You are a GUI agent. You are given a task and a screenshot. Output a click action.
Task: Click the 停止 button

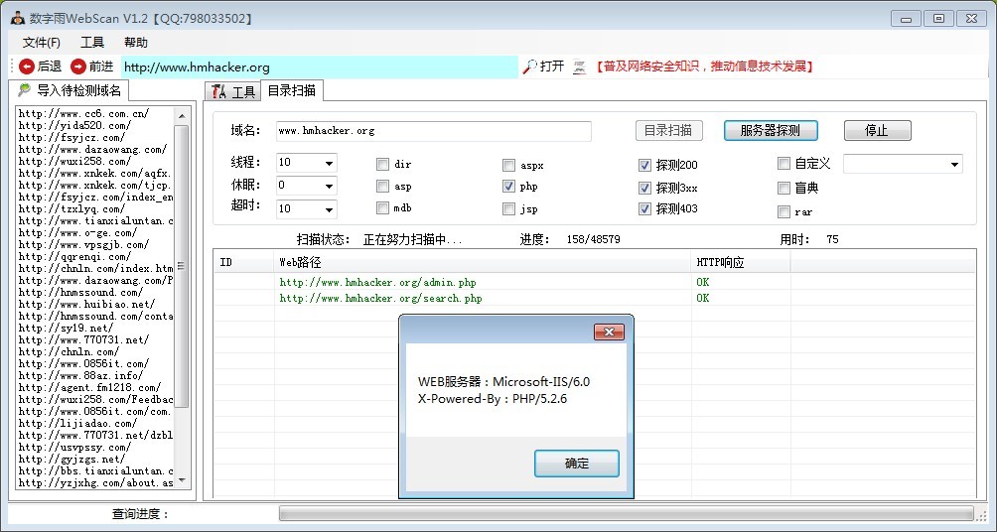pyautogui.click(x=878, y=130)
